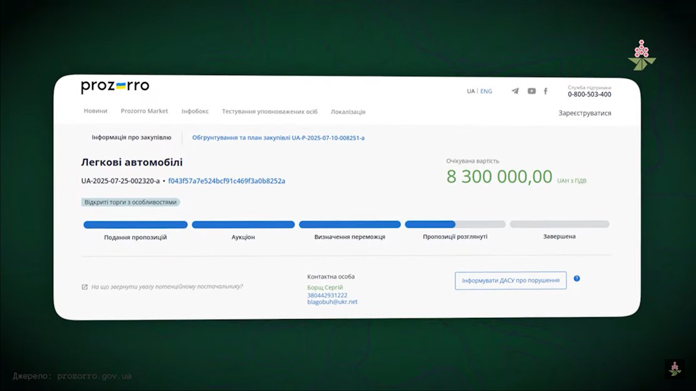696x391 pixels.
Task: Click the Prozorro logo
Action: [115, 87]
